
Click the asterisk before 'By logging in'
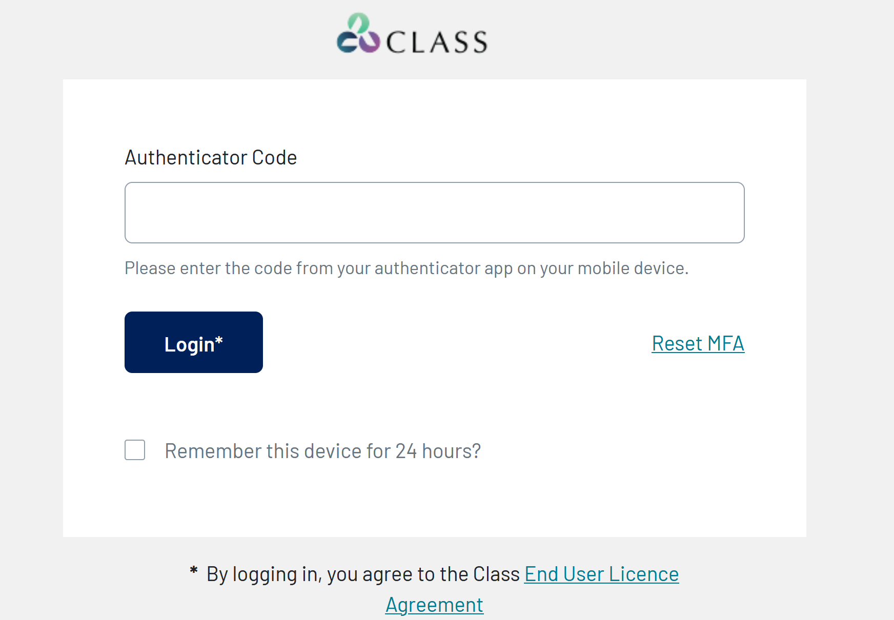click(x=194, y=570)
